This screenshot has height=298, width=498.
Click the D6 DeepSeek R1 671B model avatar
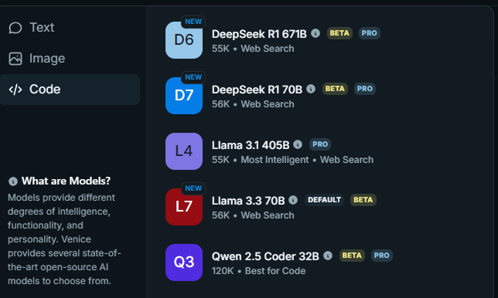(184, 40)
